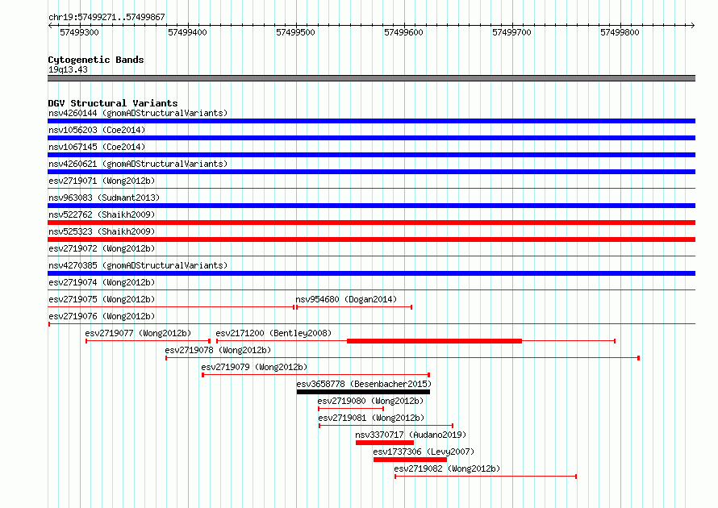The width and height of the screenshot is (718, 508).
Task: Click esv2719080 (Wong2012b) label
Action: [370, 401]
